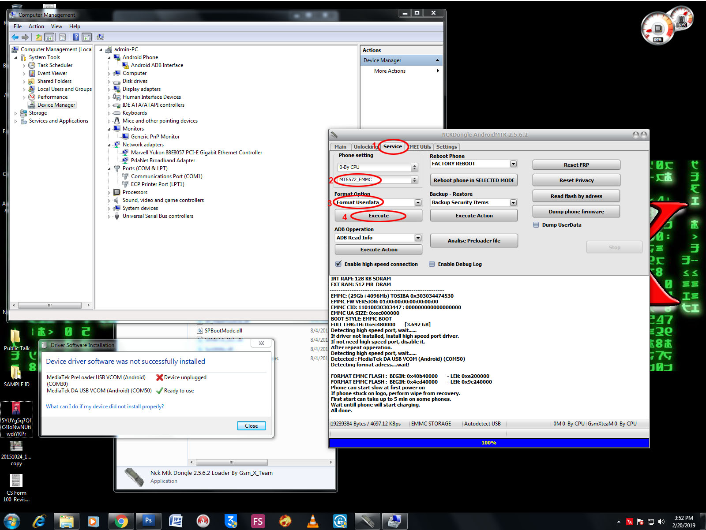The width and height of the screenshot is (706, 530).
Task: Open the Format Userdata dropdown
Action: pyautogui.click(x=418, y=202)
